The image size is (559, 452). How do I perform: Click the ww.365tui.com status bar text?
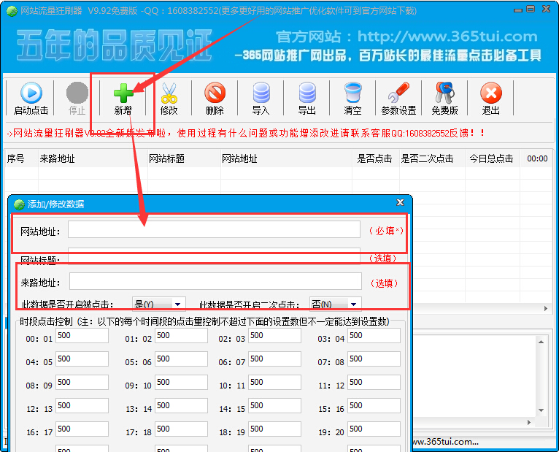(x=445, y=442)
